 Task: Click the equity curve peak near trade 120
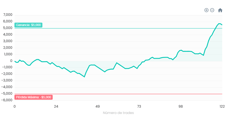tap(219, 23)
